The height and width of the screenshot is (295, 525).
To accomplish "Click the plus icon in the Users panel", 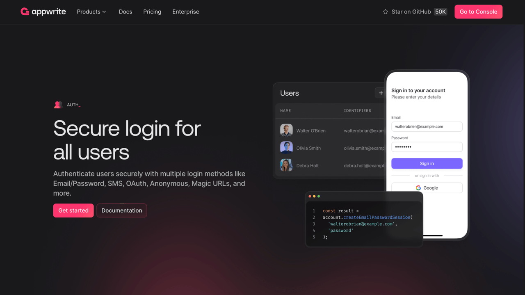I will (381, 93).
